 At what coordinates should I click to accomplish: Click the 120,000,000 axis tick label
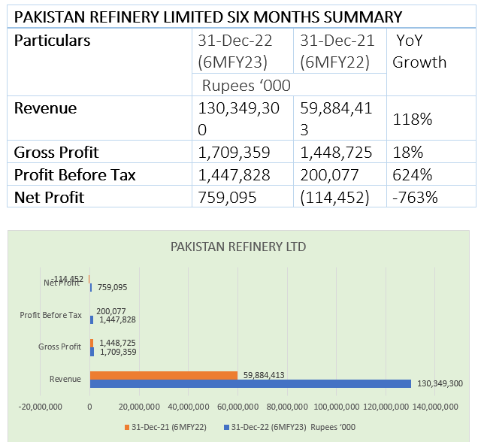[x=386, y=407]
